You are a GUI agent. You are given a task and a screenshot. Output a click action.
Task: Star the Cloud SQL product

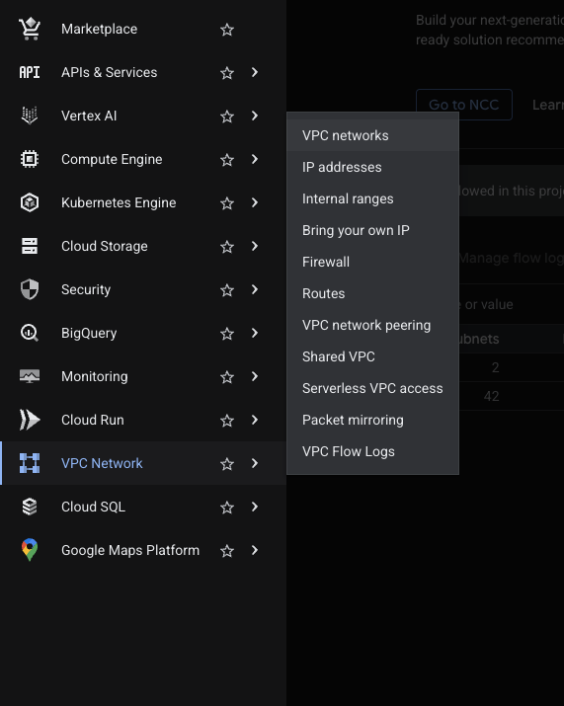227,508
